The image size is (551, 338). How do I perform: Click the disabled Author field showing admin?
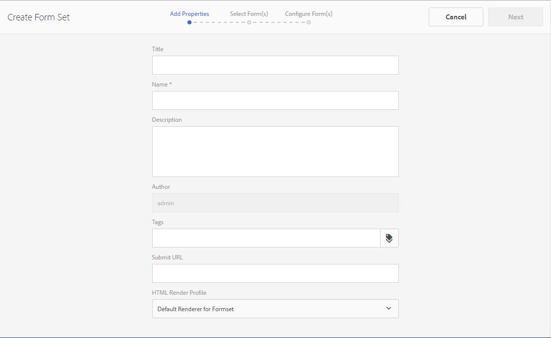[x=275, y=203]
